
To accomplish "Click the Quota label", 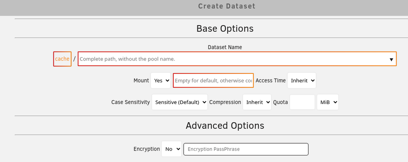I will 281,102.
